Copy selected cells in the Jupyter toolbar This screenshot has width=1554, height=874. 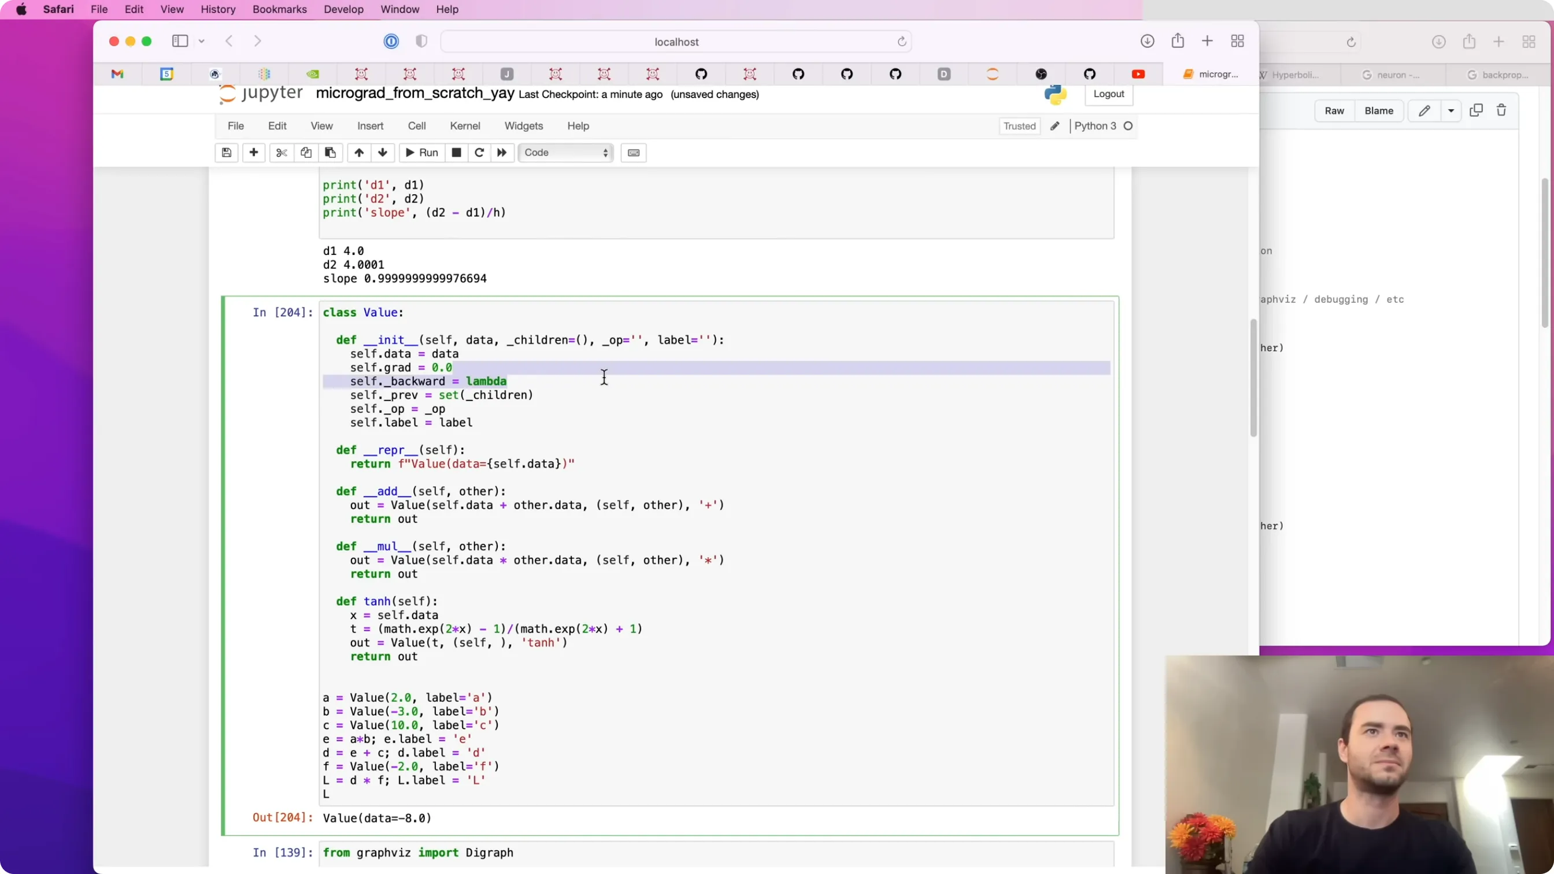pos(306,153)
